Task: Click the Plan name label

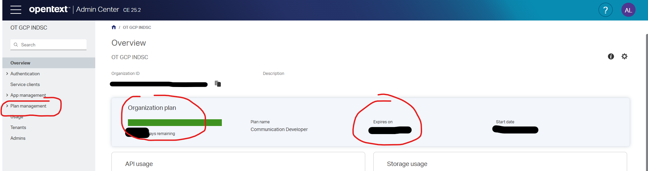Action: point(260,122)
